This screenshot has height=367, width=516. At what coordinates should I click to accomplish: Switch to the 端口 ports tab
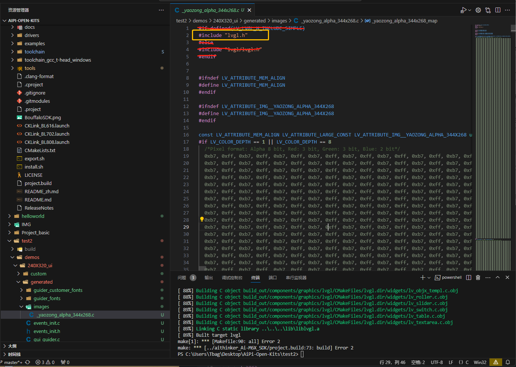(273, 278)
